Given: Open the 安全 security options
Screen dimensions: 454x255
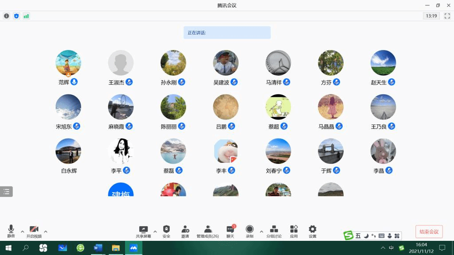Looking at the screenshot, I should pos(166,231).
